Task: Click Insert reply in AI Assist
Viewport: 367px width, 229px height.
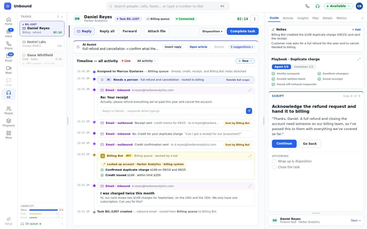Action: 173,47
